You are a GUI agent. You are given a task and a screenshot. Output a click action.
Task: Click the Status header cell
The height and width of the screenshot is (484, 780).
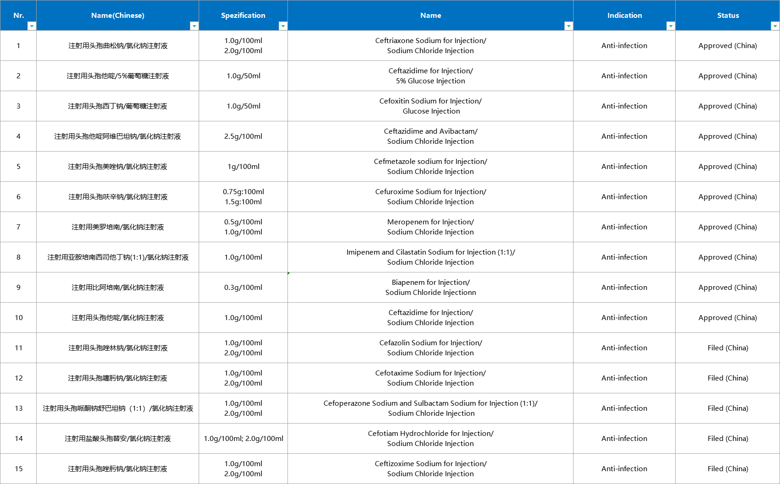pos(727,15)
